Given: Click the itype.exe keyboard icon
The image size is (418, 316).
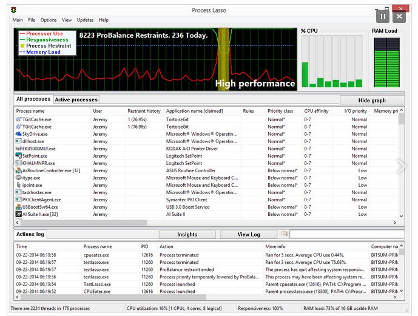Looking at the screenshot, I should (x=18, y=178).
